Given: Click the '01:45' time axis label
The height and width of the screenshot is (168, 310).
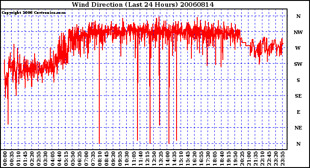Looking at the screenshot, I should click(x=25, y=159).
